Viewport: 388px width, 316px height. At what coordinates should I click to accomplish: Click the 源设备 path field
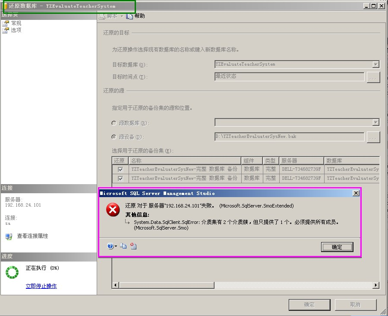pos(290,137)
